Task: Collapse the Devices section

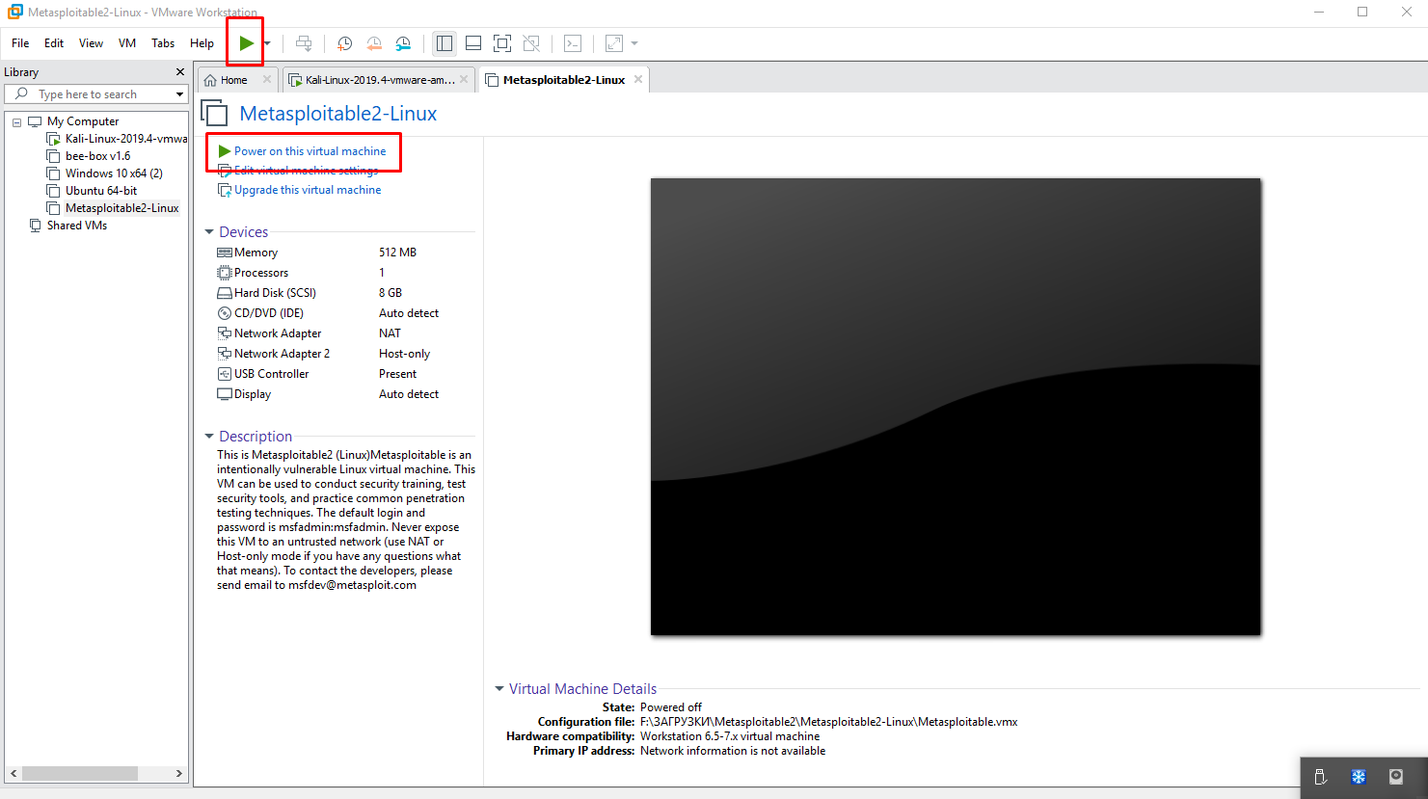Action: coord(209,232)
